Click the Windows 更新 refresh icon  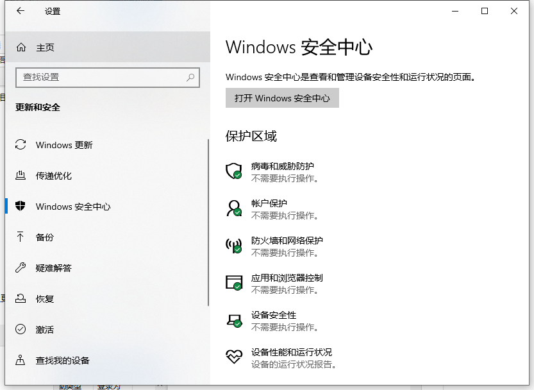[21, 144]
